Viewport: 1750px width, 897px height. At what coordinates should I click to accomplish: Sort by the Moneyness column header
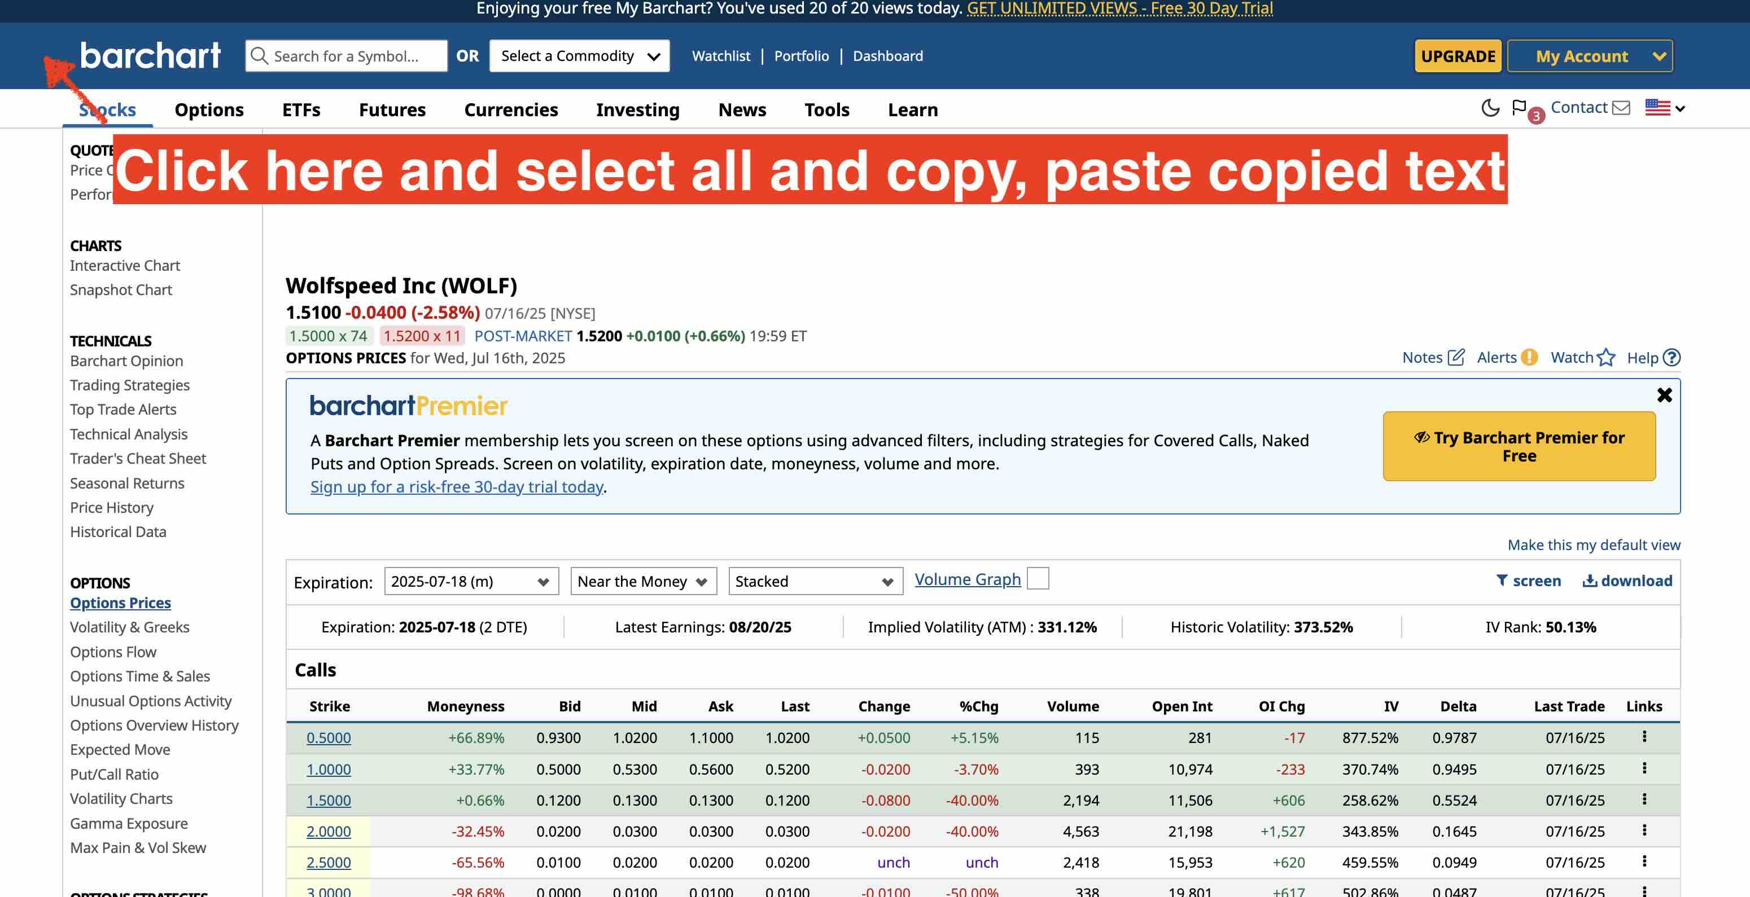click(x=465, y=706)
